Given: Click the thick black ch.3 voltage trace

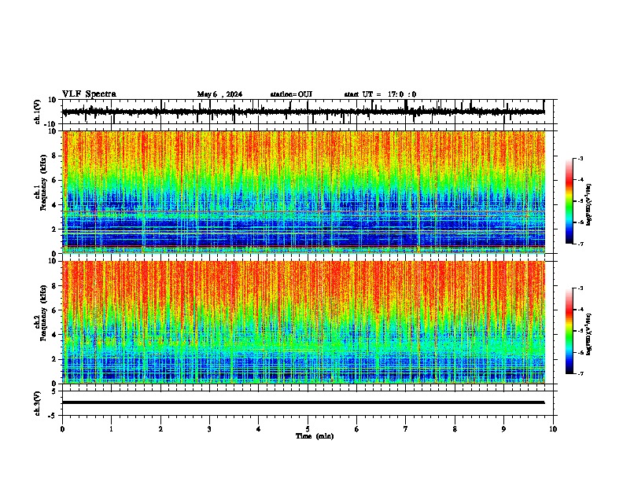Looking at the screenshot, I should [304, 402].
